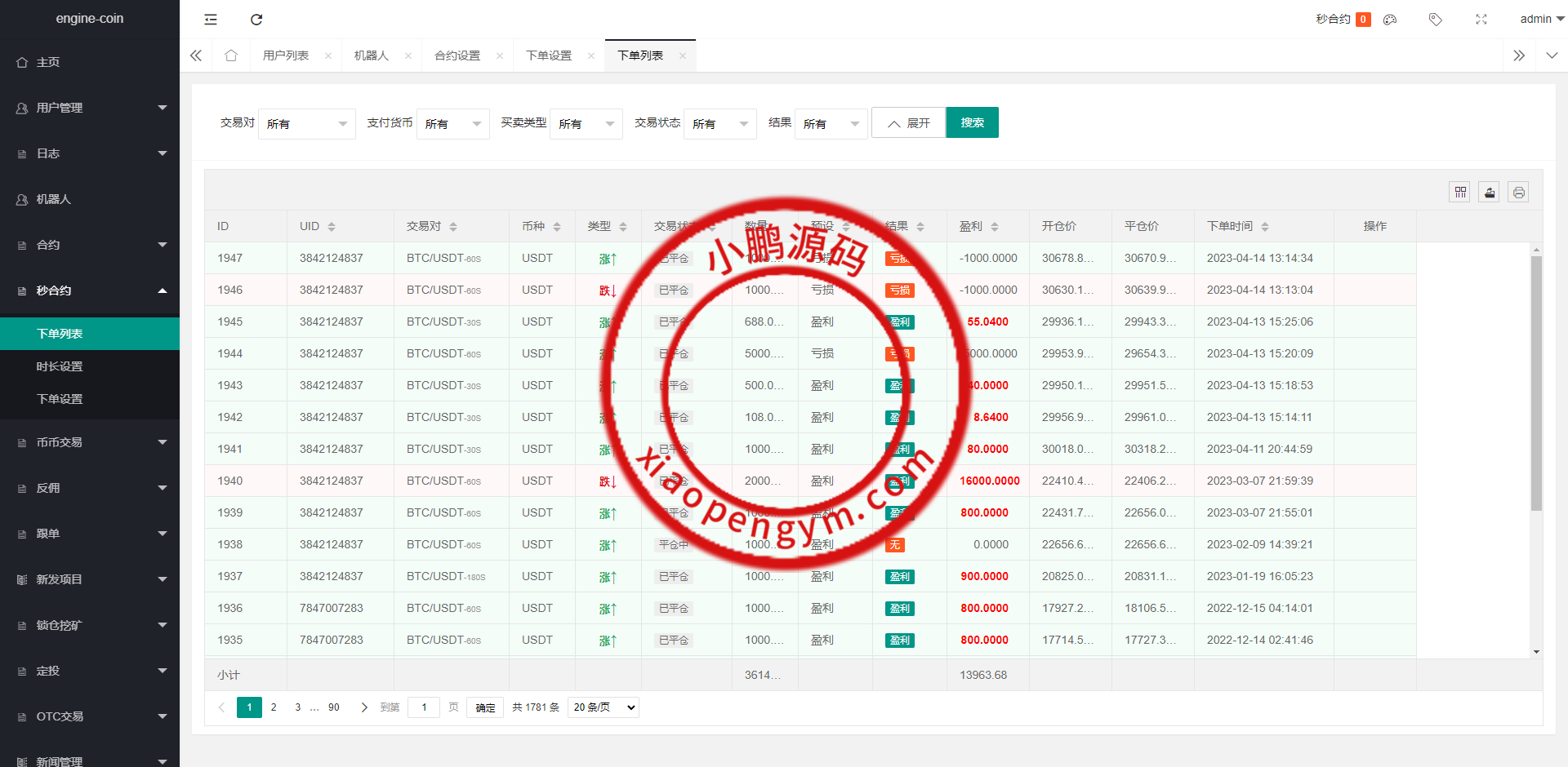Expand the 用户管理 sidebar menu
1568x767 pixels.
(x=90, y=108)
